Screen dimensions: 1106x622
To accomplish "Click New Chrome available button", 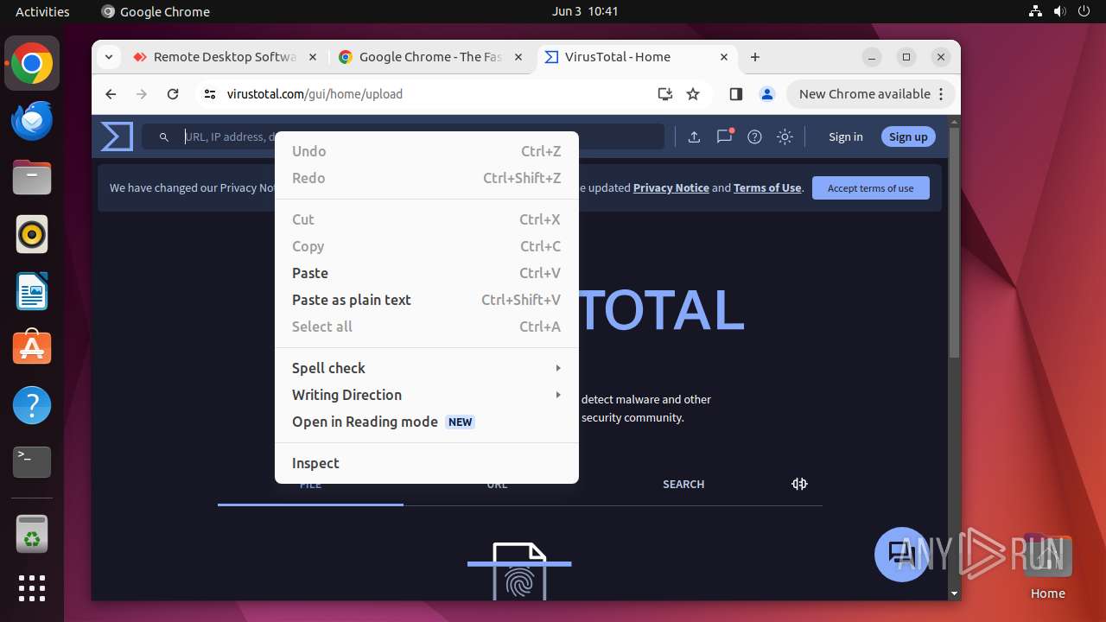I will point(871,94).
